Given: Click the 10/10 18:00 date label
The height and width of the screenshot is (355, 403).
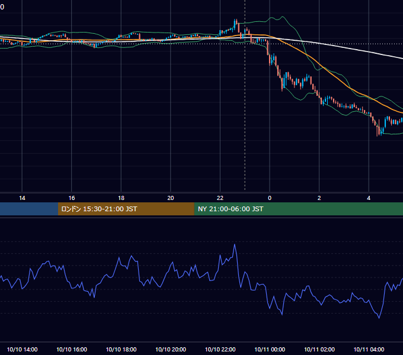Looking at the screenshot, I should (121, 349).
